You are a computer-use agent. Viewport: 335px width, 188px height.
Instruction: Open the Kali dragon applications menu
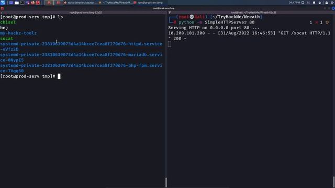[3, 3]
